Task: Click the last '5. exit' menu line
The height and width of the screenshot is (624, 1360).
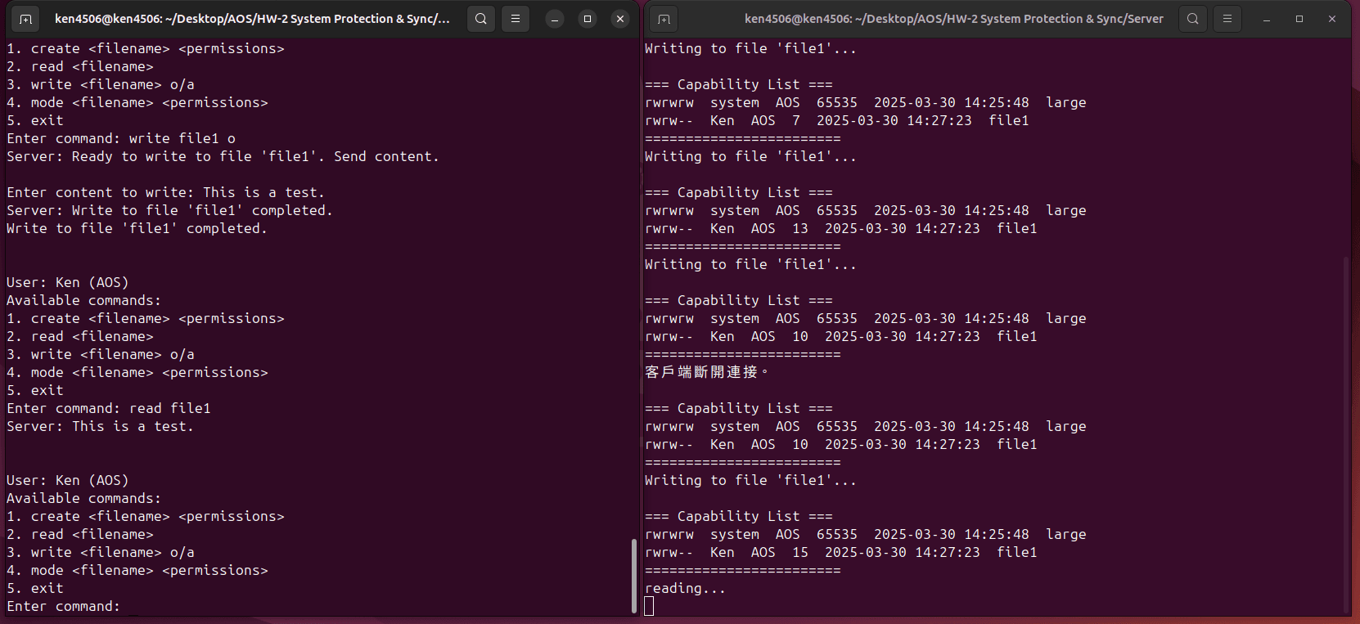Action: (34, 589)
